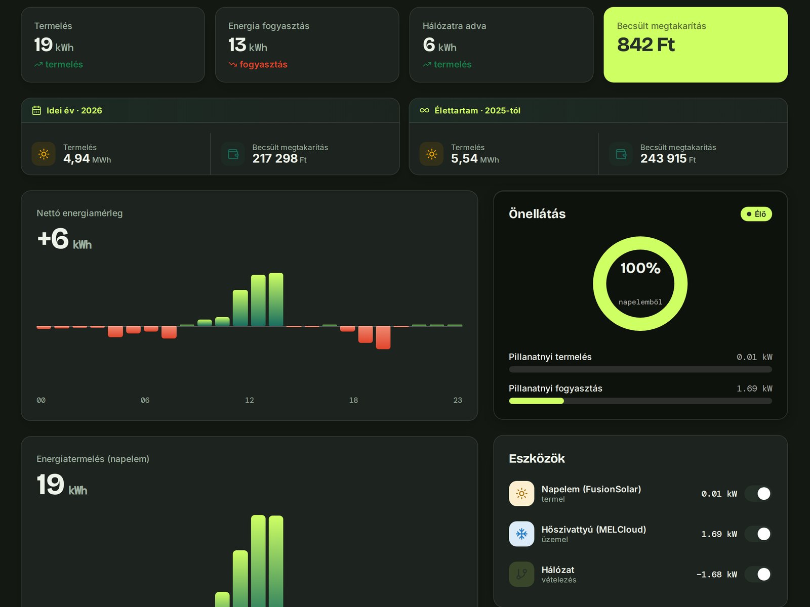
Task: Click the wallet icon in the lifetime savings tile
Action: point(621,154)
